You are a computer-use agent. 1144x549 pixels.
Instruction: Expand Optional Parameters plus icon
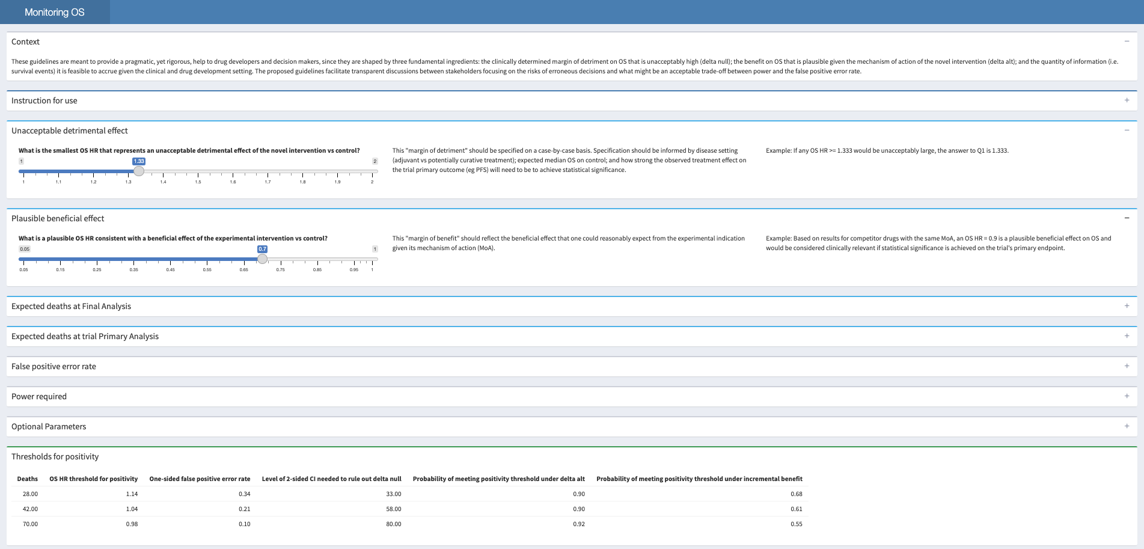[1127, 426]
